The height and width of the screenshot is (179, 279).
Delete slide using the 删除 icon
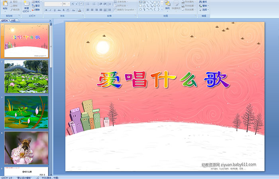tap(36, 10)
